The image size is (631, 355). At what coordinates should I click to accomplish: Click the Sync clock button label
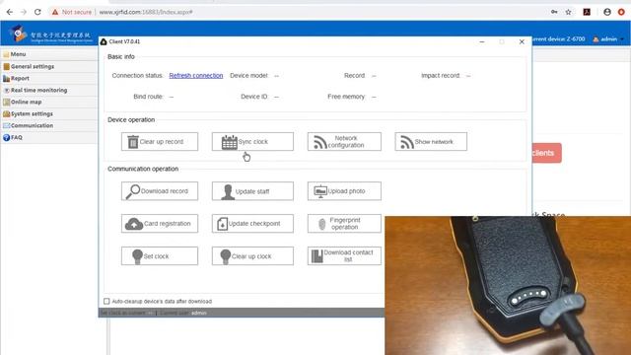[x=253, y=142]
